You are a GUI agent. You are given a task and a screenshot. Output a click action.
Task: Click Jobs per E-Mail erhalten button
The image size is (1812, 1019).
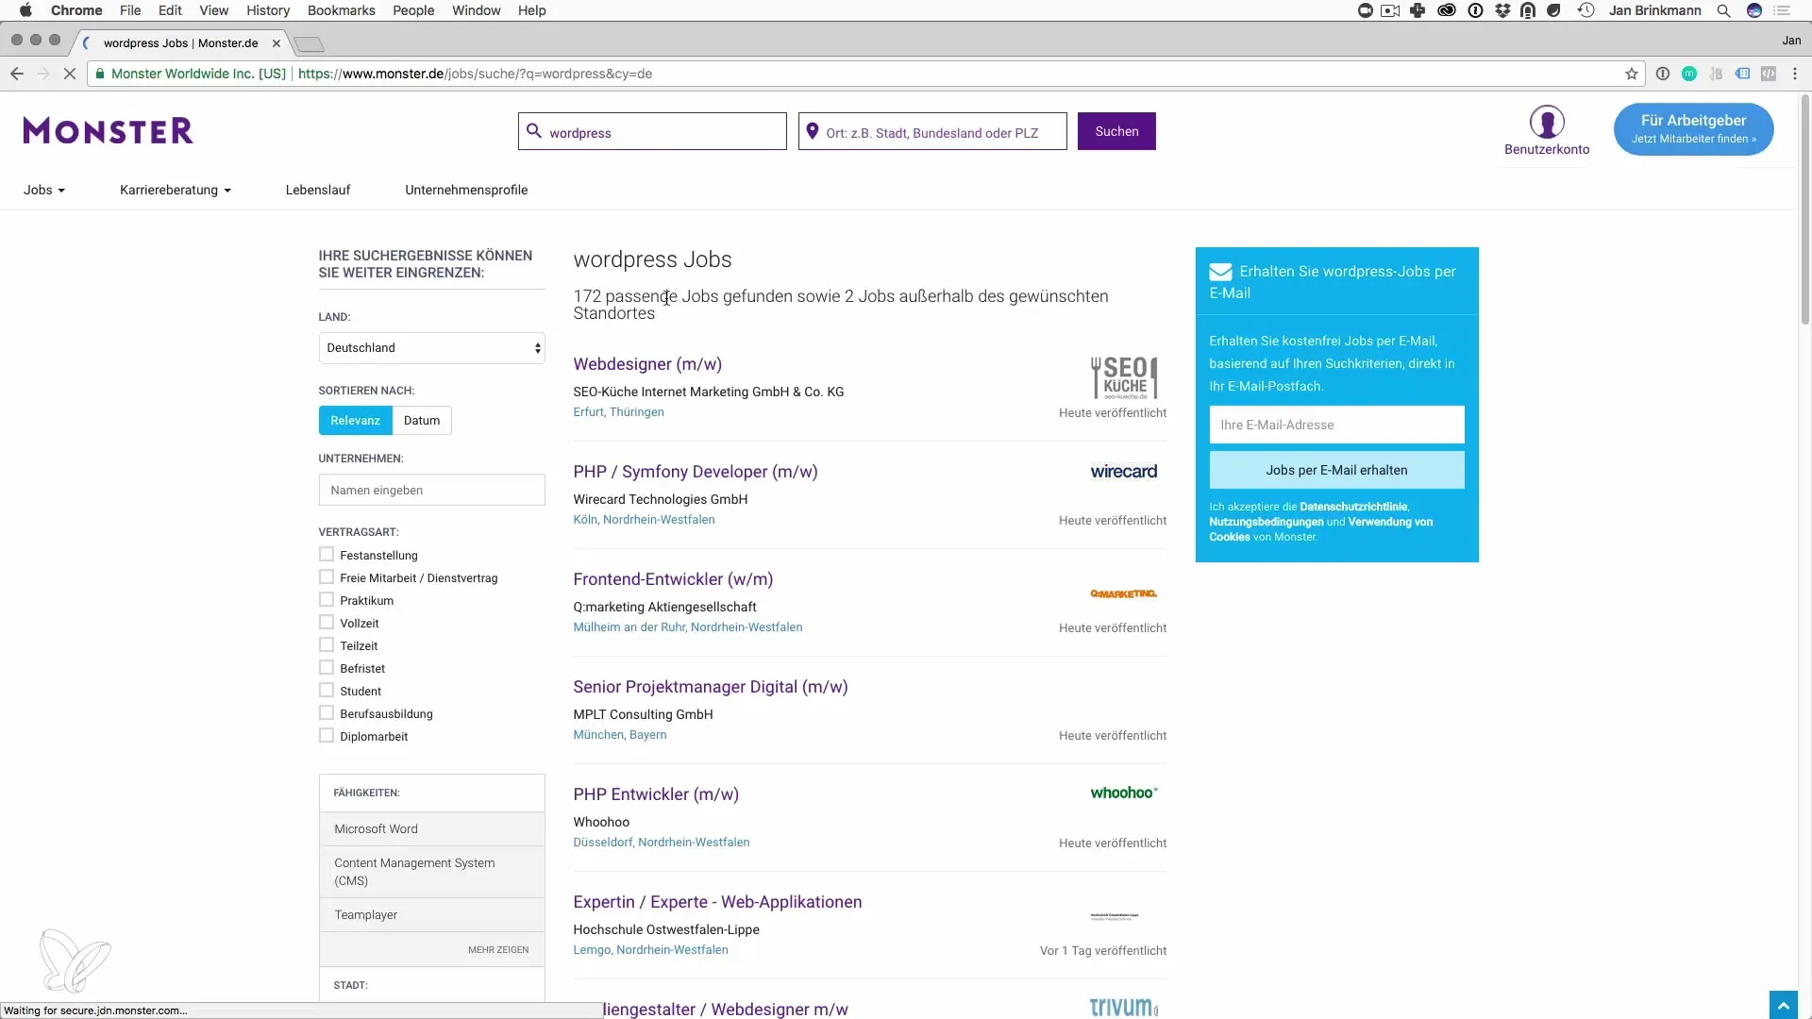pos(1336,470)
